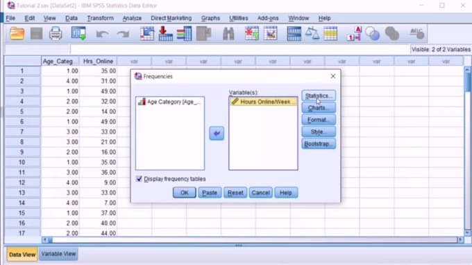Viewport: 472px width, 265px height.
Task: Open the Data menu
Action: (x=71, y=18)
